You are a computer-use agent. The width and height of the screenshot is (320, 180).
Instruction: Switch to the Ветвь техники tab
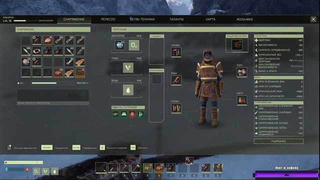click(x=142, y=19)
